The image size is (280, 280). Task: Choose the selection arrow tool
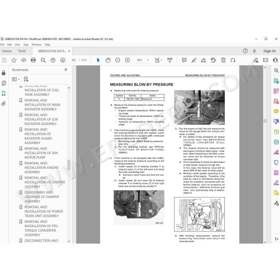coord(98,60)
